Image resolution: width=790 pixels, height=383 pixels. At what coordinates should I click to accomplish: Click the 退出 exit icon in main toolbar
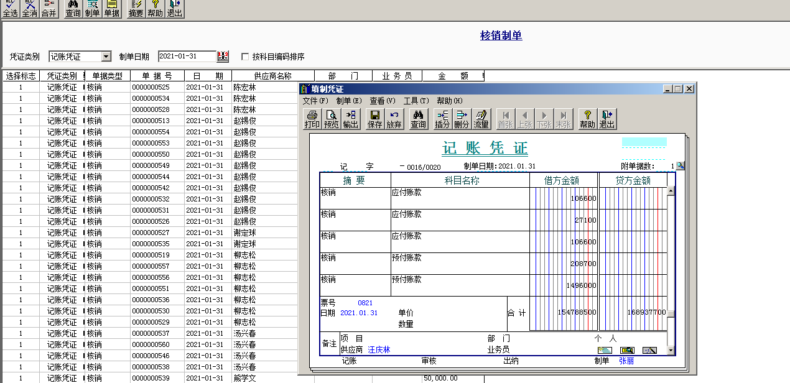click(174, 9)
